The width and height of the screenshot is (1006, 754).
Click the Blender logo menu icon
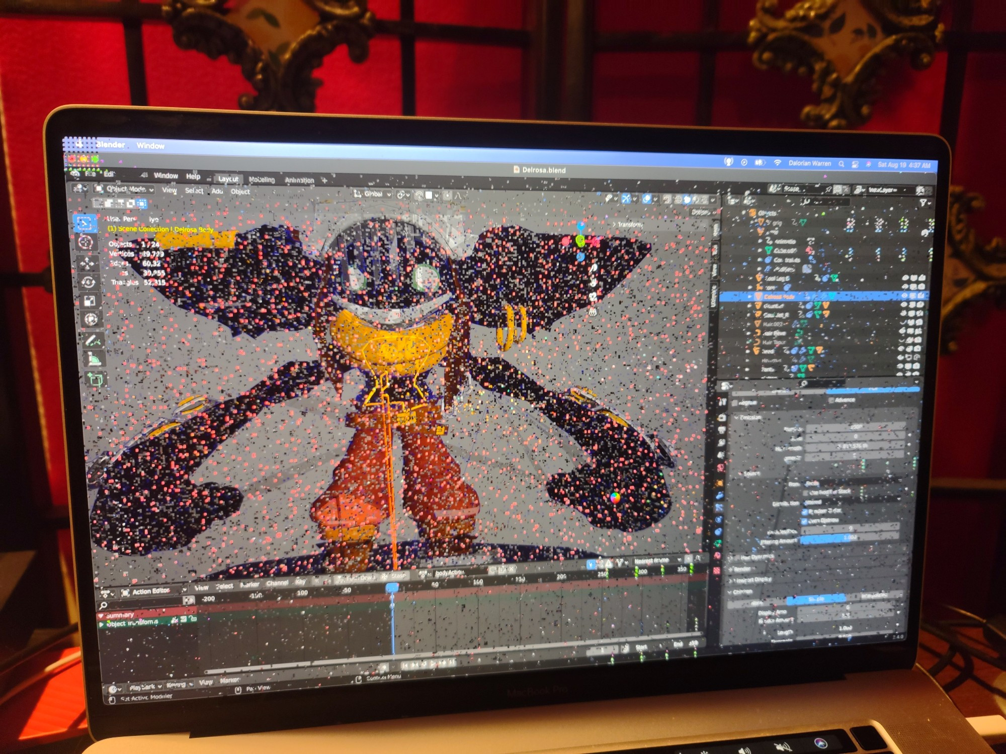pyautogui.click(x=75, y=173)
